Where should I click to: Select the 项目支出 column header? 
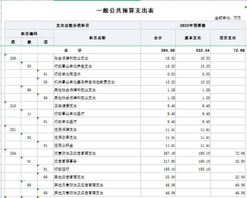228,38
